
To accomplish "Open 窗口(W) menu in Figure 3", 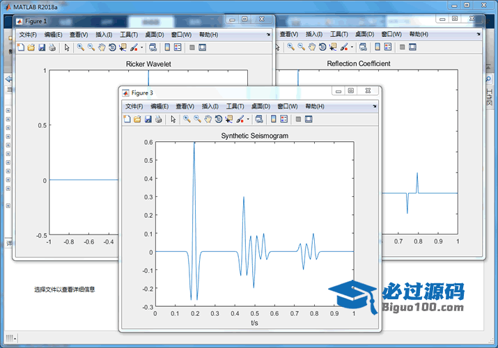I will click(288, 106).
